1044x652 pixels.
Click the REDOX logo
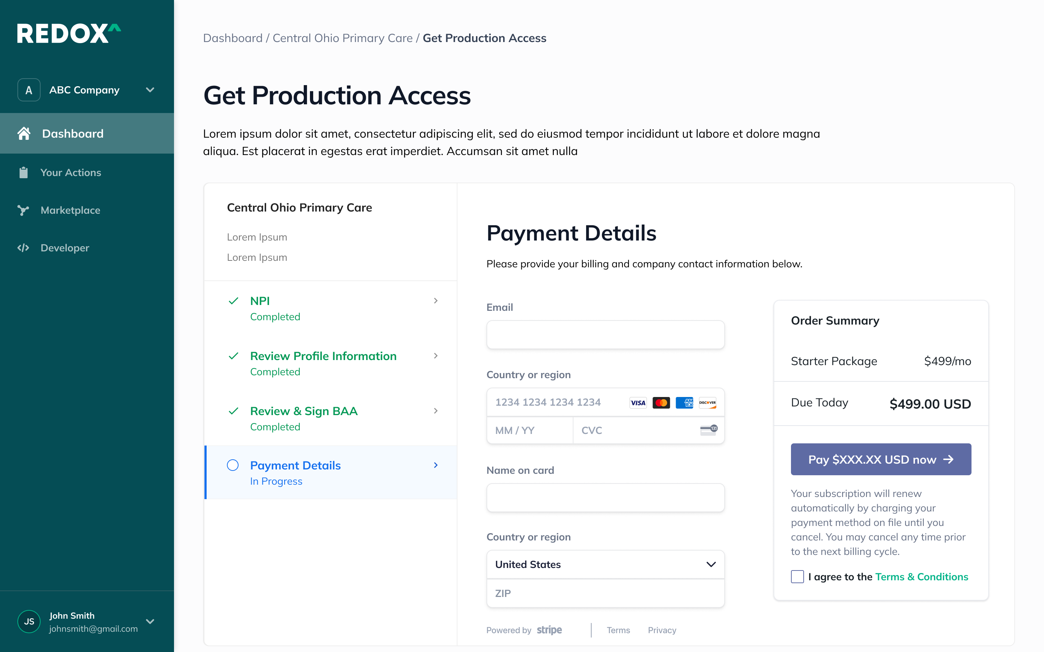[69, 34]
